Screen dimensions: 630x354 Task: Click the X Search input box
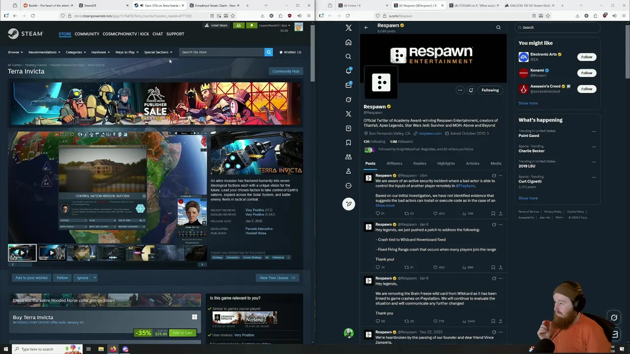point(557,28)
